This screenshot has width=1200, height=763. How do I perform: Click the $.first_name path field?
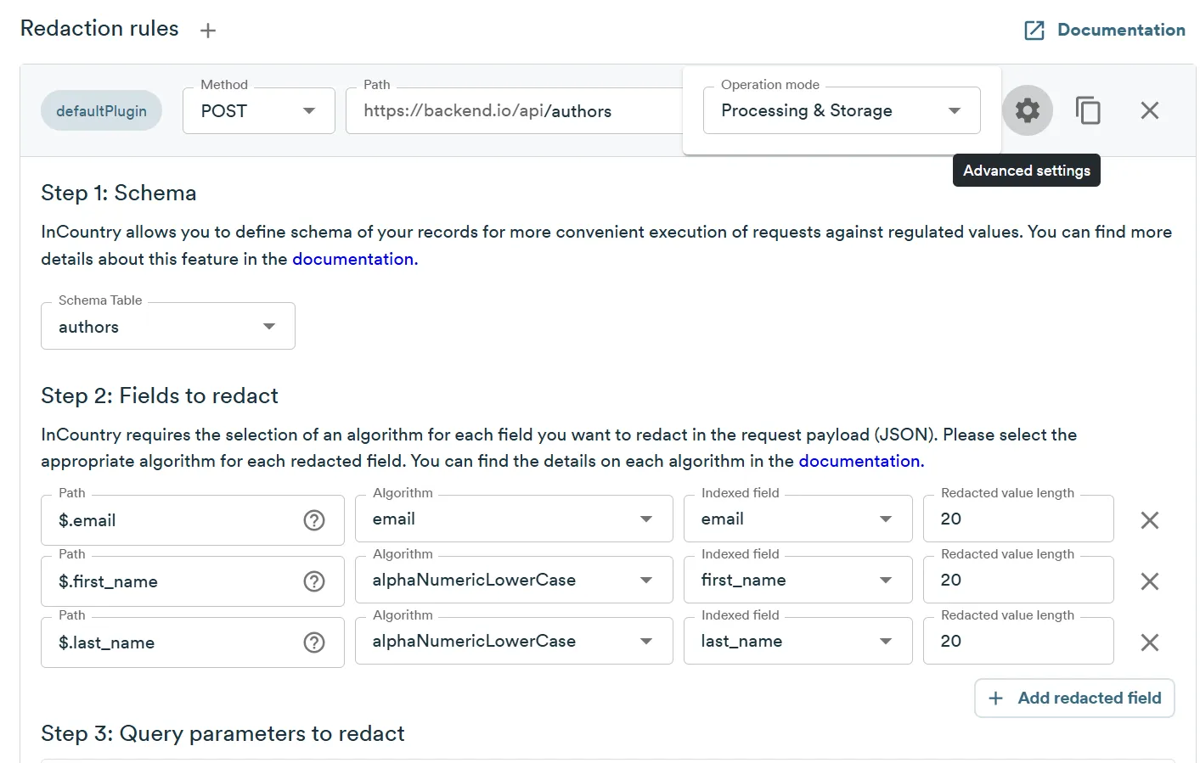pyautogui.click(x=193, y=581)
